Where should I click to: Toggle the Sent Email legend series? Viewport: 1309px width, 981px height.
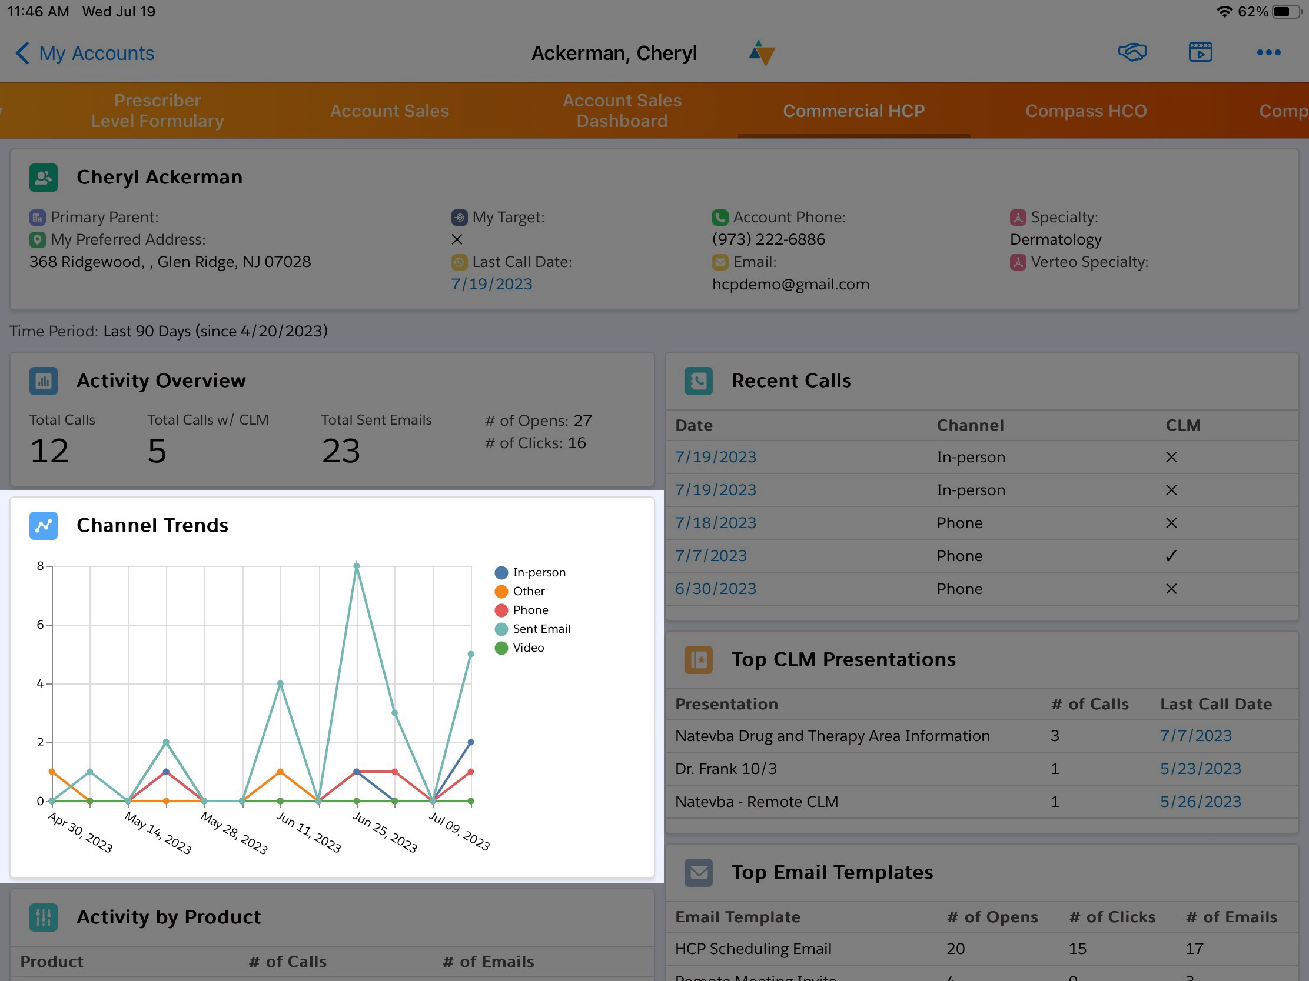coord(540,629)
